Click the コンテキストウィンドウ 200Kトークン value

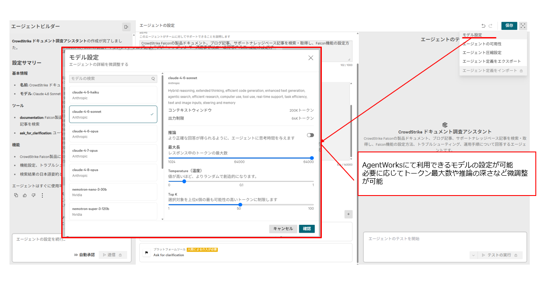302,111
